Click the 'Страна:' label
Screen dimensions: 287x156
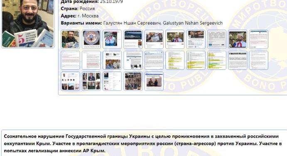point(69,9)
